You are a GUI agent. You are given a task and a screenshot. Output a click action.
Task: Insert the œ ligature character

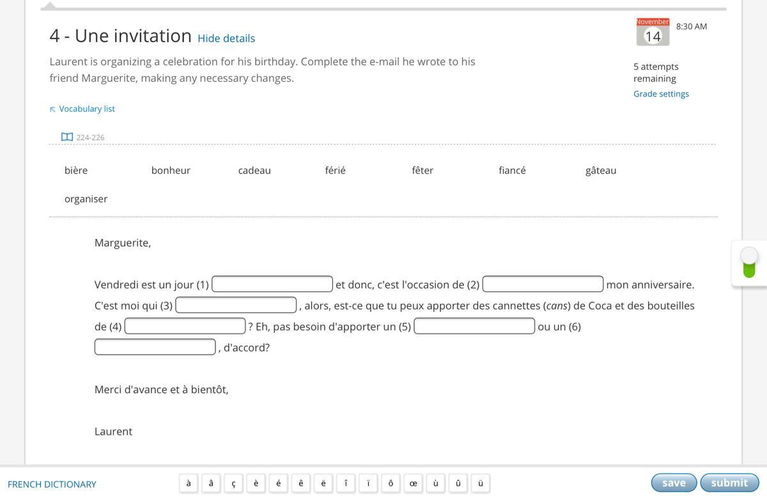[413, 483]
